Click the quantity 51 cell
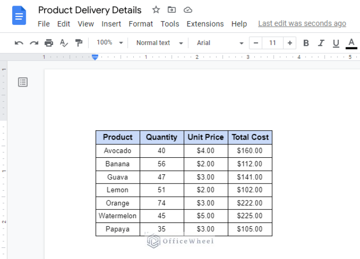Image resolution: width=360 pixels, height=259 pixels. point(161,190)
